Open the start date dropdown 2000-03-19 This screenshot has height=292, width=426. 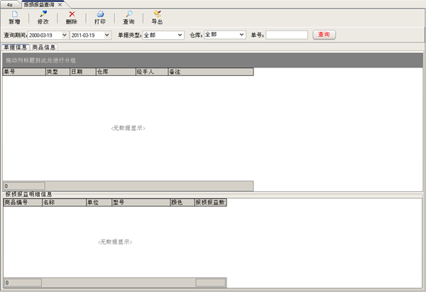pos(65,34)
